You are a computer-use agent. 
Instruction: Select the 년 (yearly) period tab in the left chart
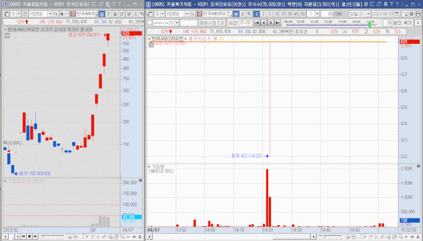pos(122,14)
